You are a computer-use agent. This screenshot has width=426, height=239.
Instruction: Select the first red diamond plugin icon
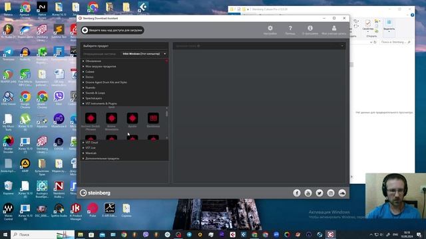[x=91, y=118]
